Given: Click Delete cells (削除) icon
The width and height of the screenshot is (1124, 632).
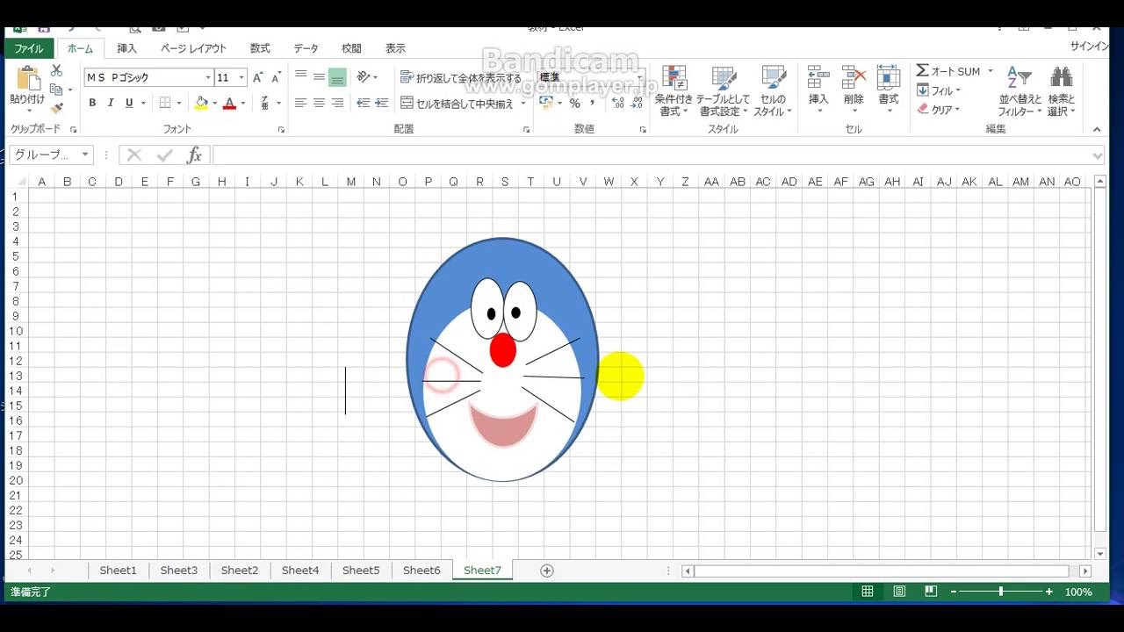Looking at the screenshot, I should (854, 77).
